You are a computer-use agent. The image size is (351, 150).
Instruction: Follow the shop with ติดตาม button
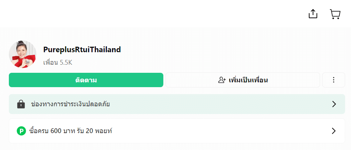tap(86, 80)
